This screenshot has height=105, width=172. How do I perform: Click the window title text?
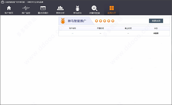coord(24,2)
